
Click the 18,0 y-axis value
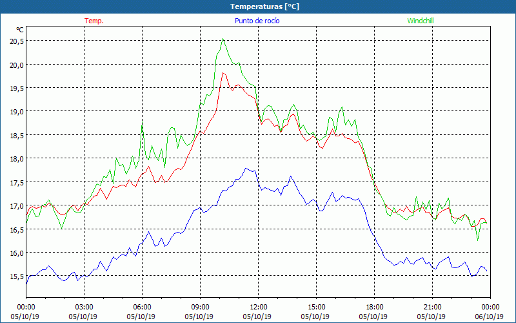click(x=17, y=159)
